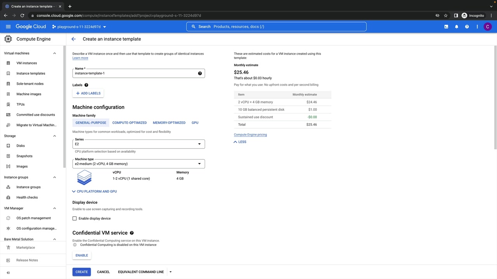Open the notifications bell
This screenshot has width=497, height=279.
coord(457,27)
